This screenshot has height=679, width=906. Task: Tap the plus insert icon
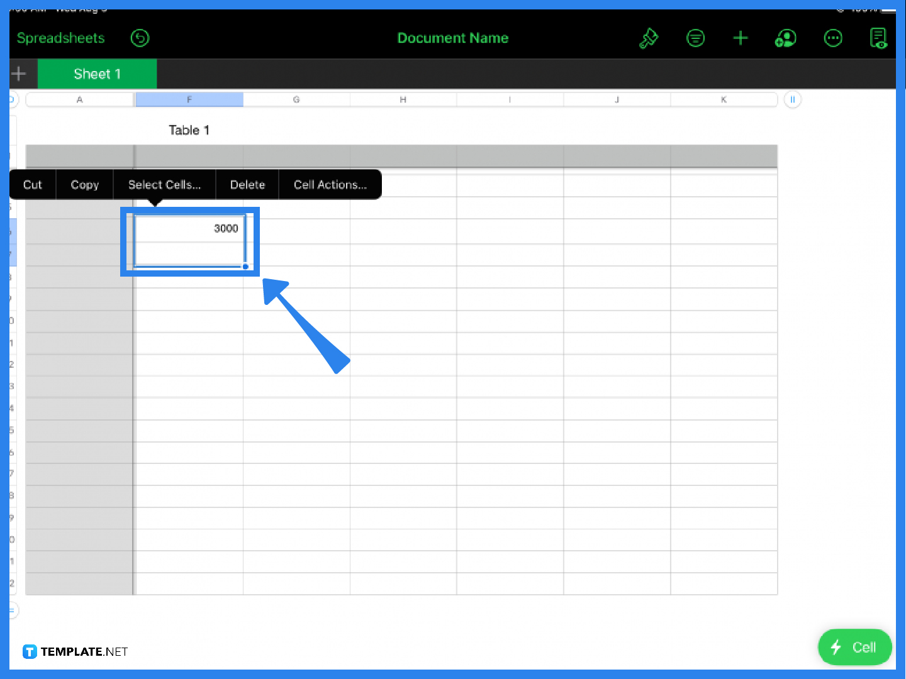coord(741,38)
